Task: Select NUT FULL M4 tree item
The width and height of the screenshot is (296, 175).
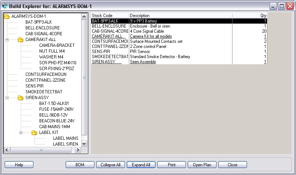Action: pos(52,51)
